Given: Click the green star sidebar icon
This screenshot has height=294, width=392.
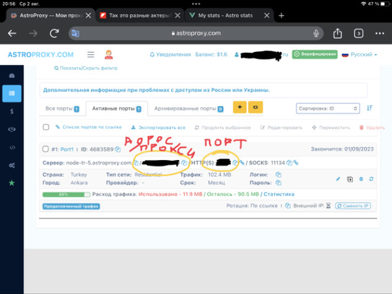Looking at the screenshot, I should 12,183.
